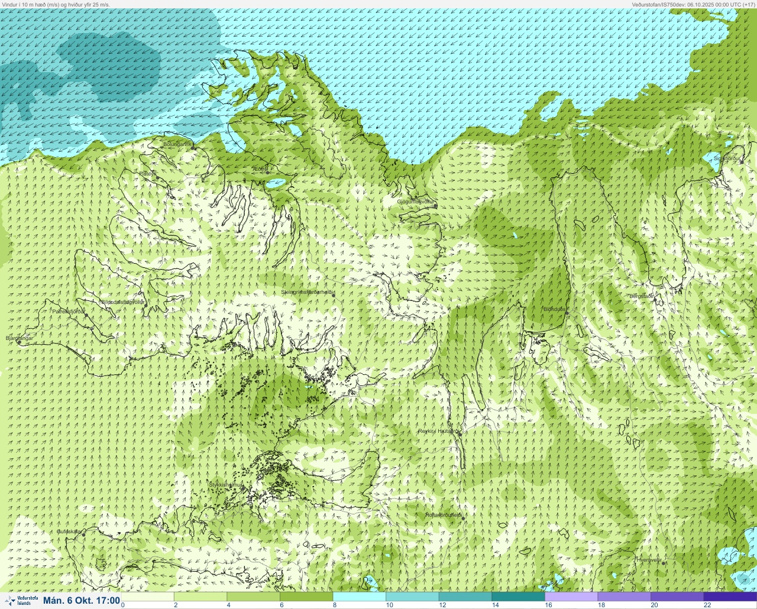
Task: Select the pale yellow 0–2 m/s legend swatch
Action: [x=148, y=597]
